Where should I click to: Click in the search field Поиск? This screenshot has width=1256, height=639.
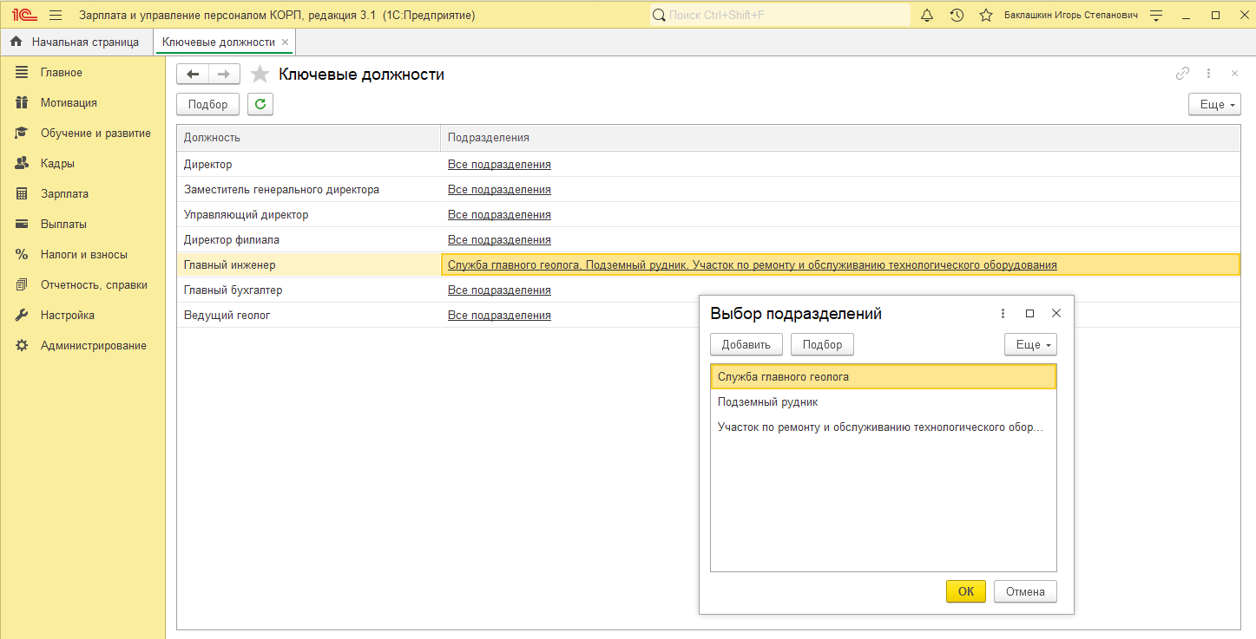pyautogui.click(x=781, y=16)
